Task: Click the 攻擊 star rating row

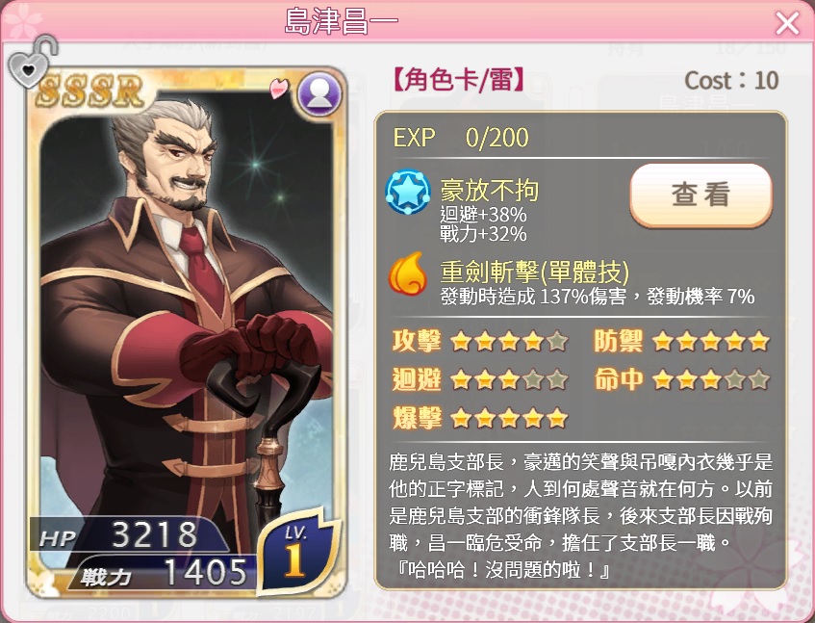Action: point(480,342)
